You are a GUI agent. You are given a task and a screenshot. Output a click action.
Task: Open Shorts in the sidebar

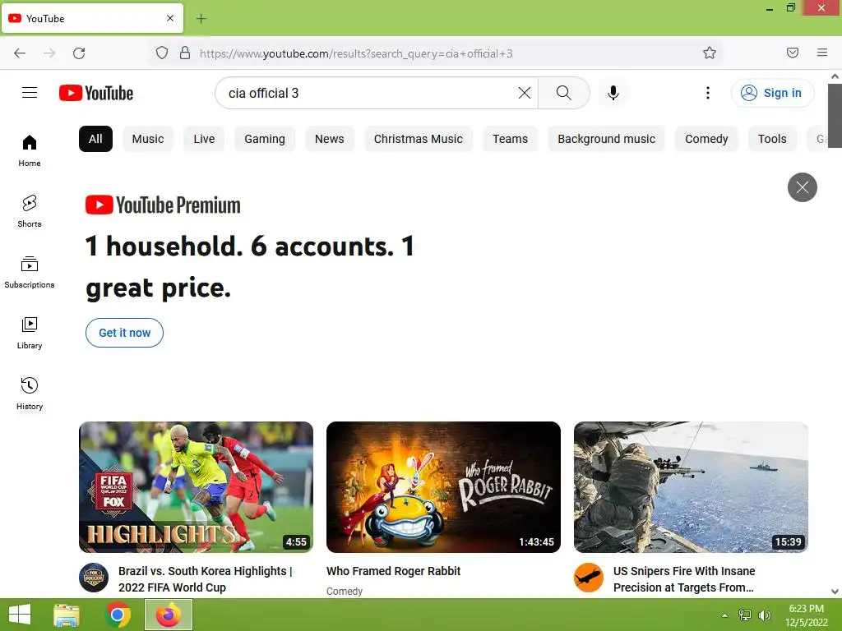click(x=30, y=211)
